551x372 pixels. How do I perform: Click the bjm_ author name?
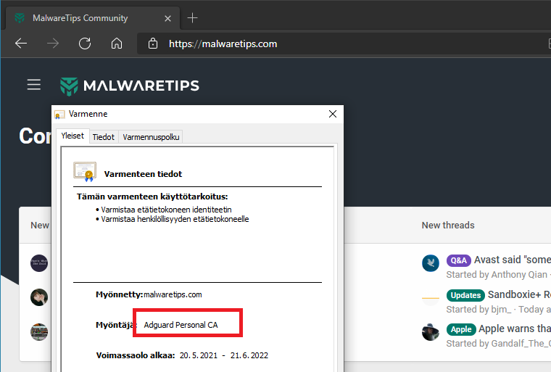coord(501,310)
